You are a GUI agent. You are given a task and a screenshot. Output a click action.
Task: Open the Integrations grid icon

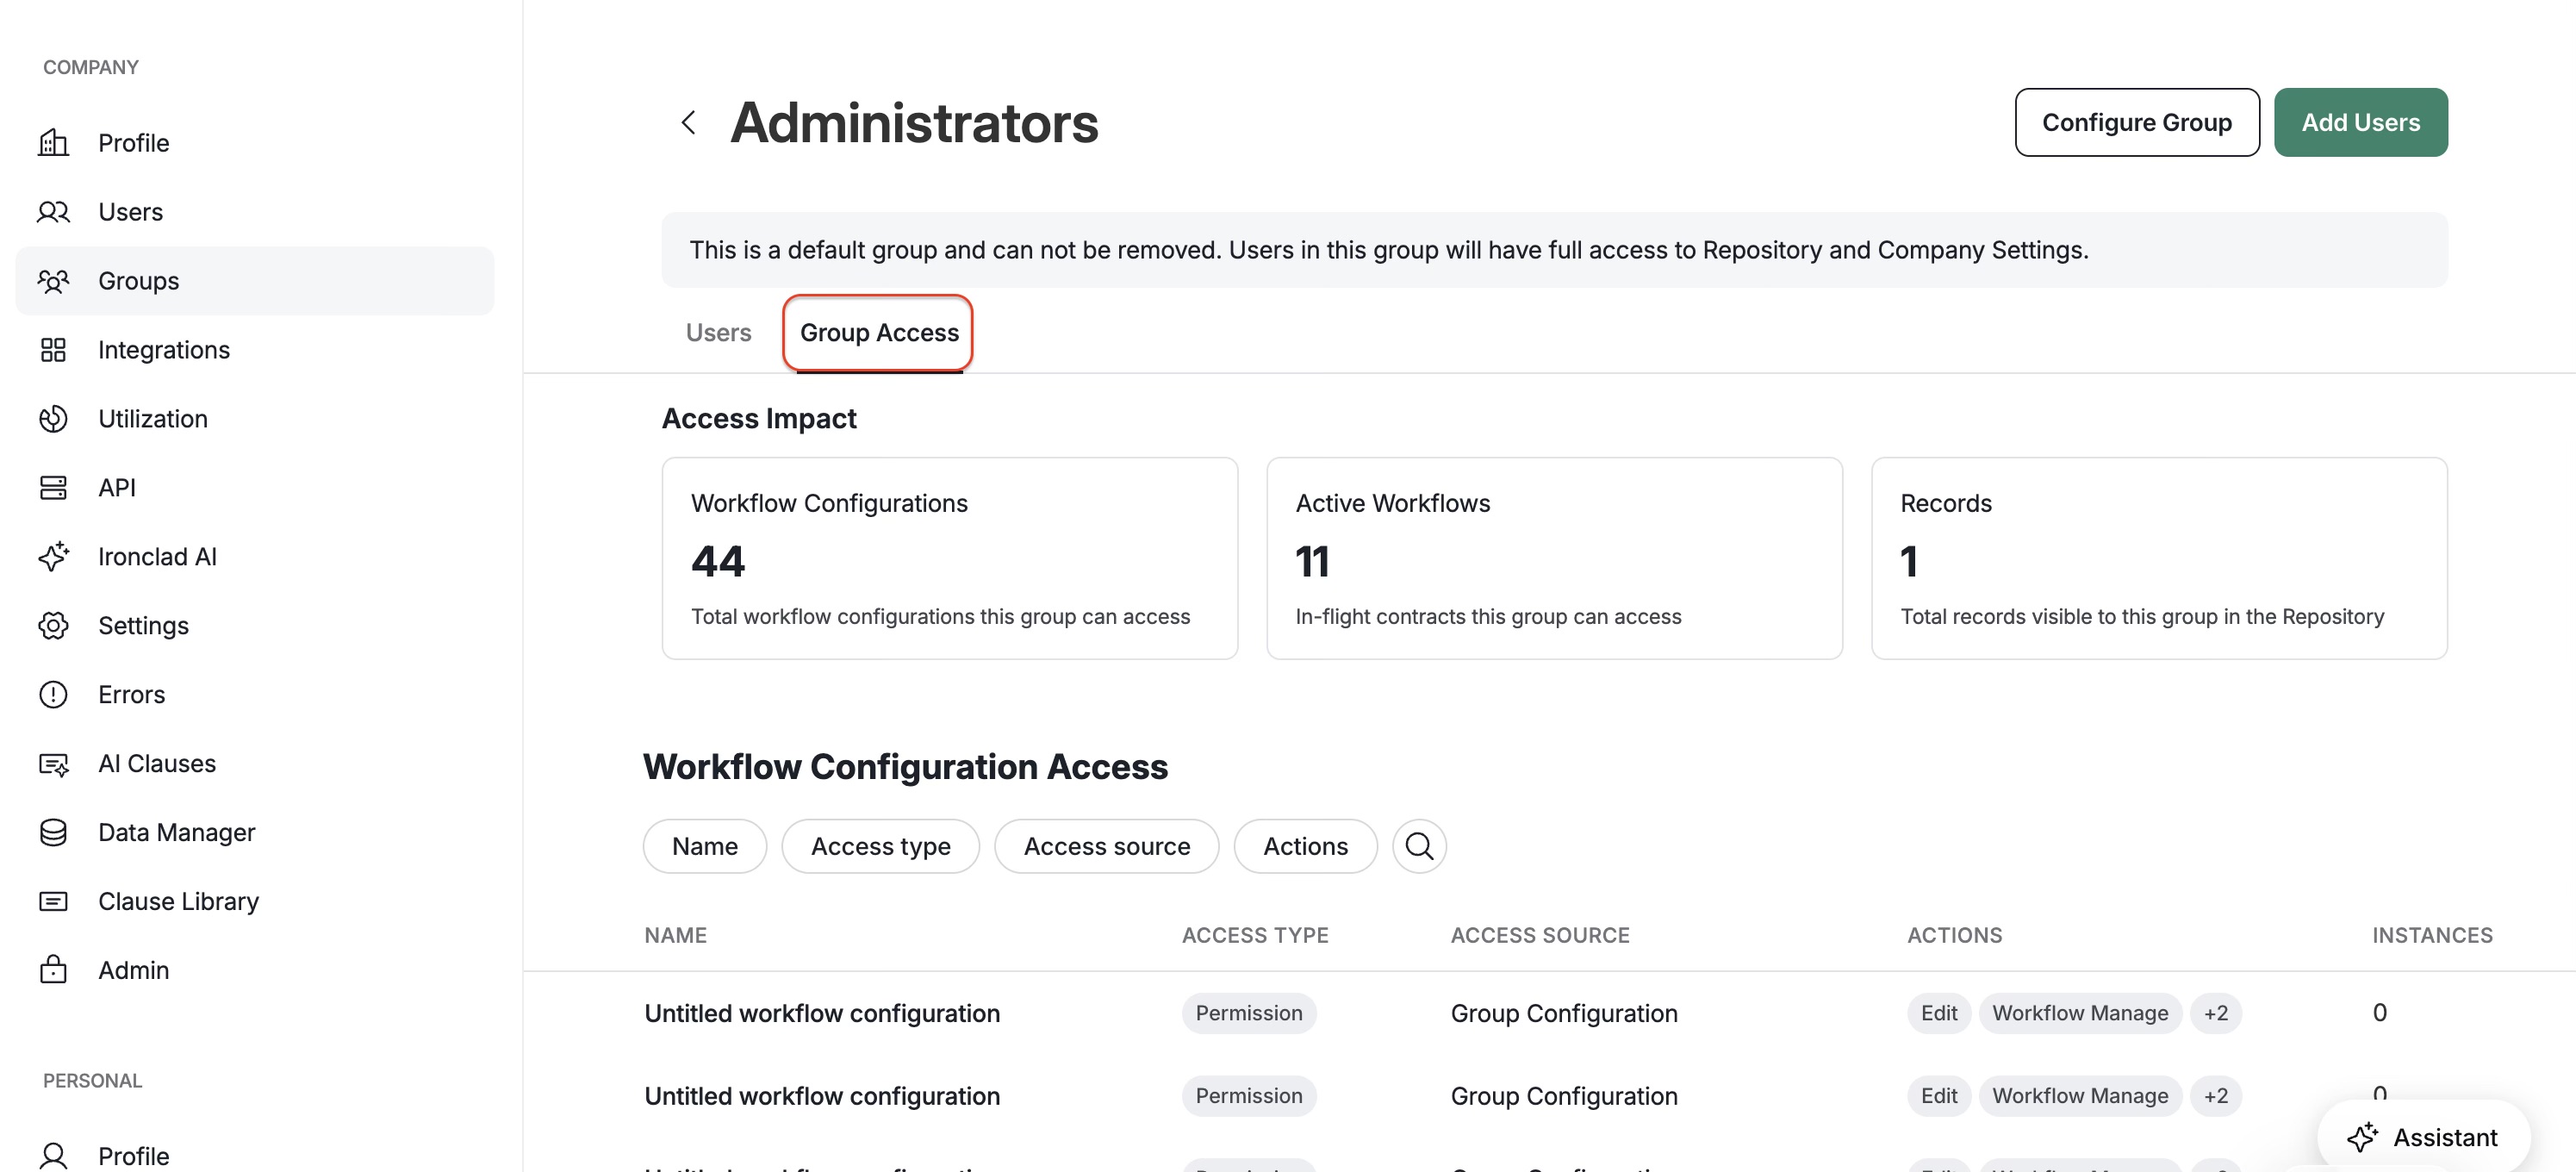pos(54,349)
